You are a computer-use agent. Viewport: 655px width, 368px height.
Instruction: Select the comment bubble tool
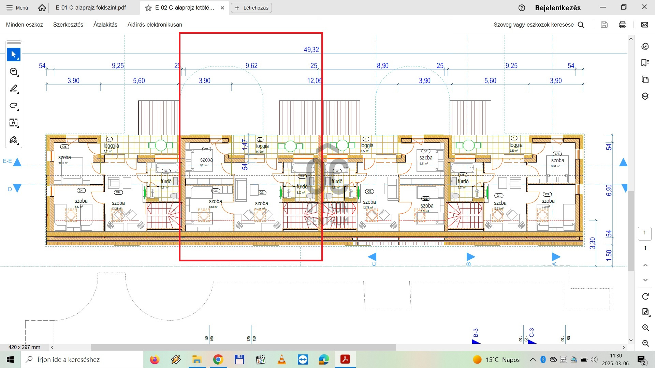[14, 72]
